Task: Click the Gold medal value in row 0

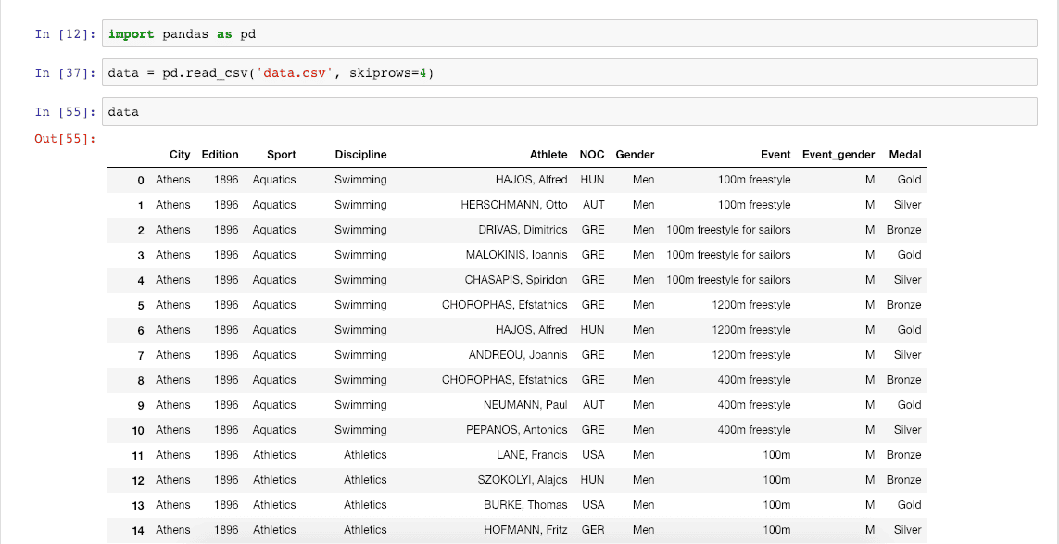Action: (909, 180)
